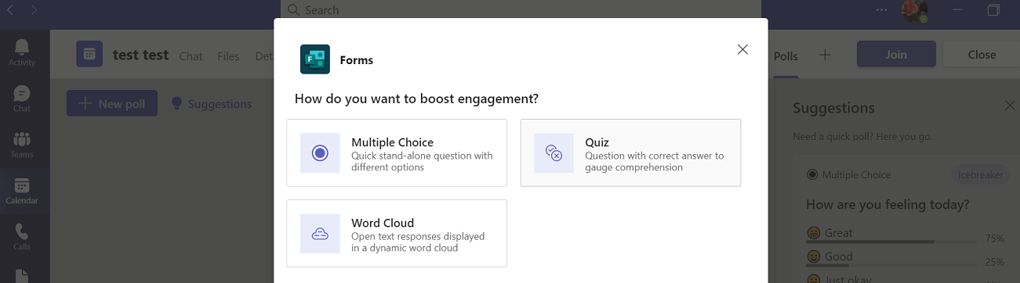The height and width of the screenshot is (283, 1020).
Task: Switch to the Polls tab
Action: click(786, 56)
